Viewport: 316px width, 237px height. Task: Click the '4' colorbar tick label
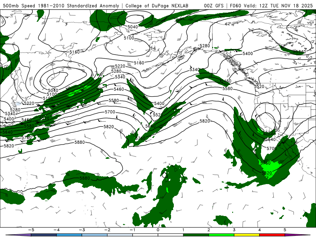click(260, 230)
